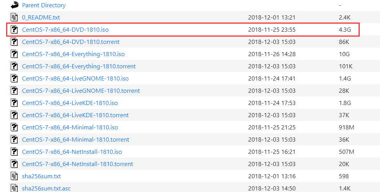Click the unknown-file icon beside CentOS-7-x86_64-DVD-1810.iso
Screen dimensions: 380x192
pos(14,29)
